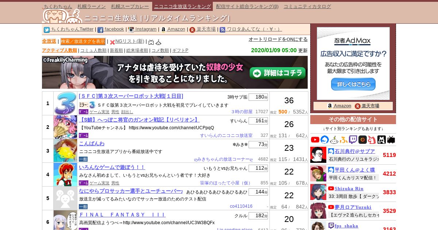This screenshot has height=230, width=438.
Task: Click 詳細はコチラ banner button
Action: click(x=278, y=73)
